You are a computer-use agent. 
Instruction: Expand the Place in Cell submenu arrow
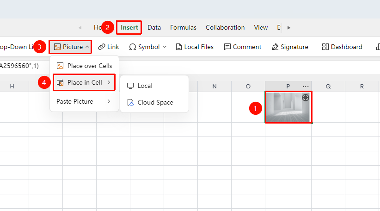(x=109, y=82)
